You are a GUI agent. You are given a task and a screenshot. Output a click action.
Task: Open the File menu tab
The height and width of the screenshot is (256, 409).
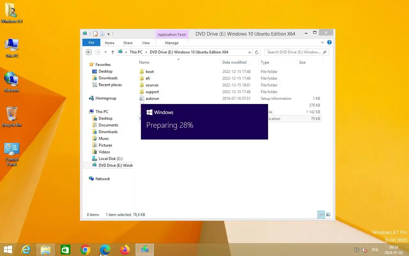coord(91,43)
